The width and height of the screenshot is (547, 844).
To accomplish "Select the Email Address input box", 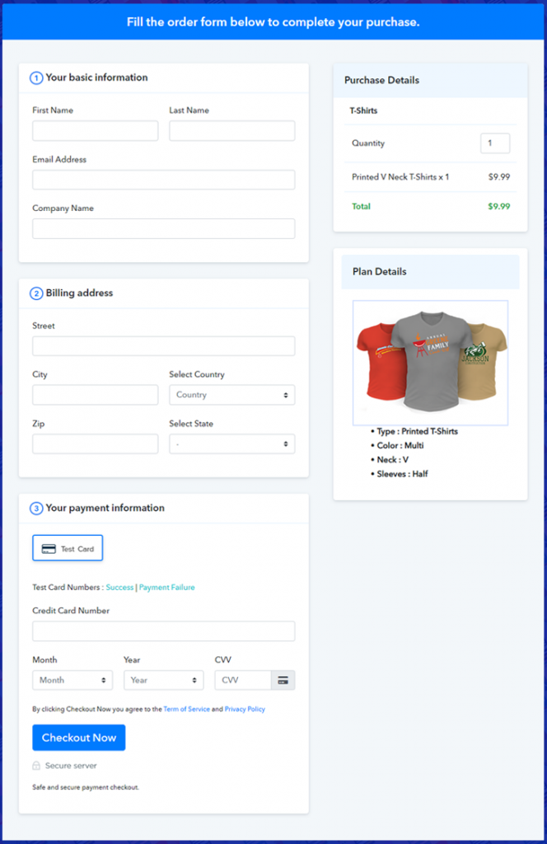I will click(x=163, y=180).
